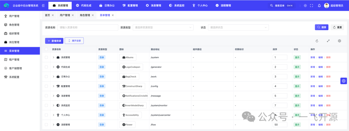The image size is (349, 131).
Task: Check the 代码生成 row checkbox
Action: [x=46, y=67]
